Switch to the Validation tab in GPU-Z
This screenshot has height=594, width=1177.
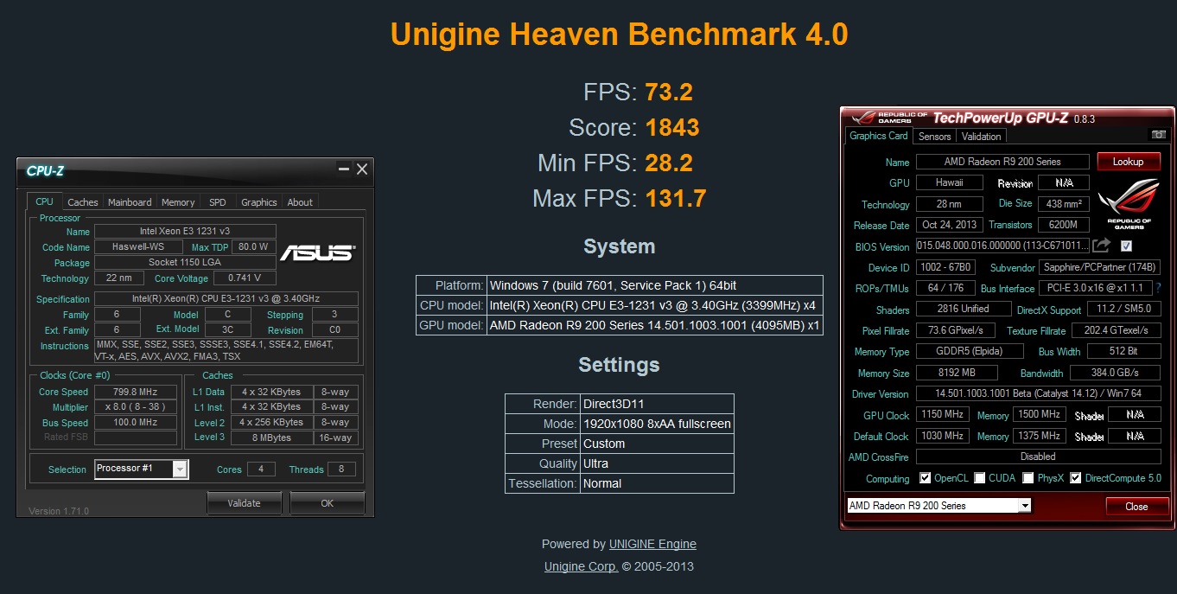(x=981, y=137)
